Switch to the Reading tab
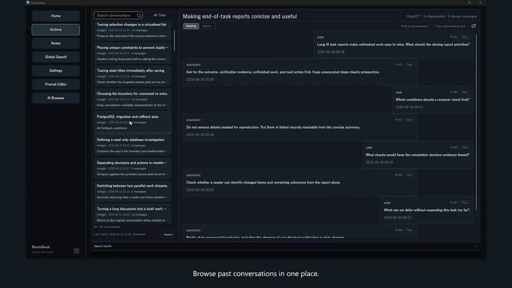The height and width of the screenshot is (288, 512). pos(191,26)
